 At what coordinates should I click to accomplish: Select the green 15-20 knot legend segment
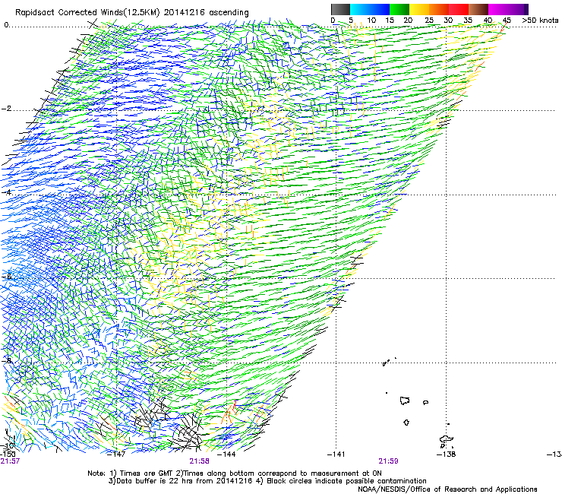[399, 9]
